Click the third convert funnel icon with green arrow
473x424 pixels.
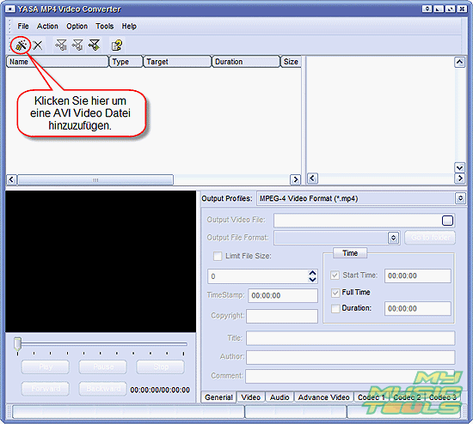(x=94, y=45)
